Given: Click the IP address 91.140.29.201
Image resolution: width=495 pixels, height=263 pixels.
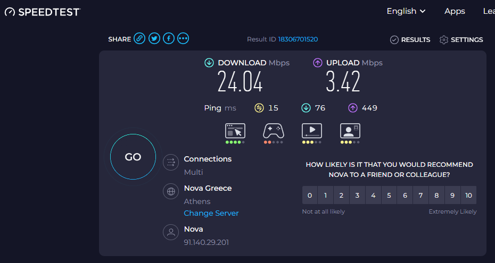Looking at the screenshot, I should (x=206, y=242).
